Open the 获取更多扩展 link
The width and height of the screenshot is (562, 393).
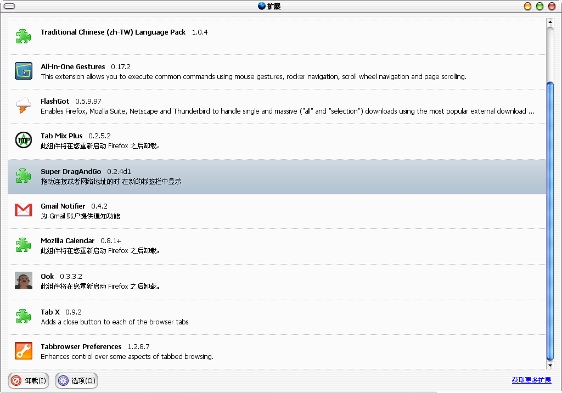point(531,380)
